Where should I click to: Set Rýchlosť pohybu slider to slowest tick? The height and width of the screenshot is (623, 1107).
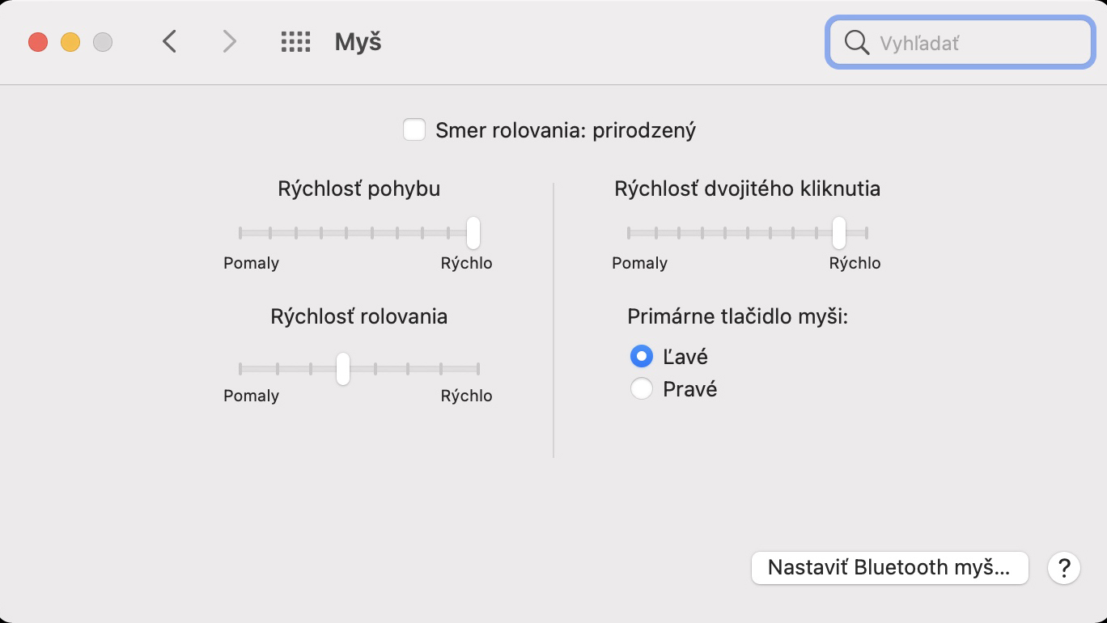(240, 233)
